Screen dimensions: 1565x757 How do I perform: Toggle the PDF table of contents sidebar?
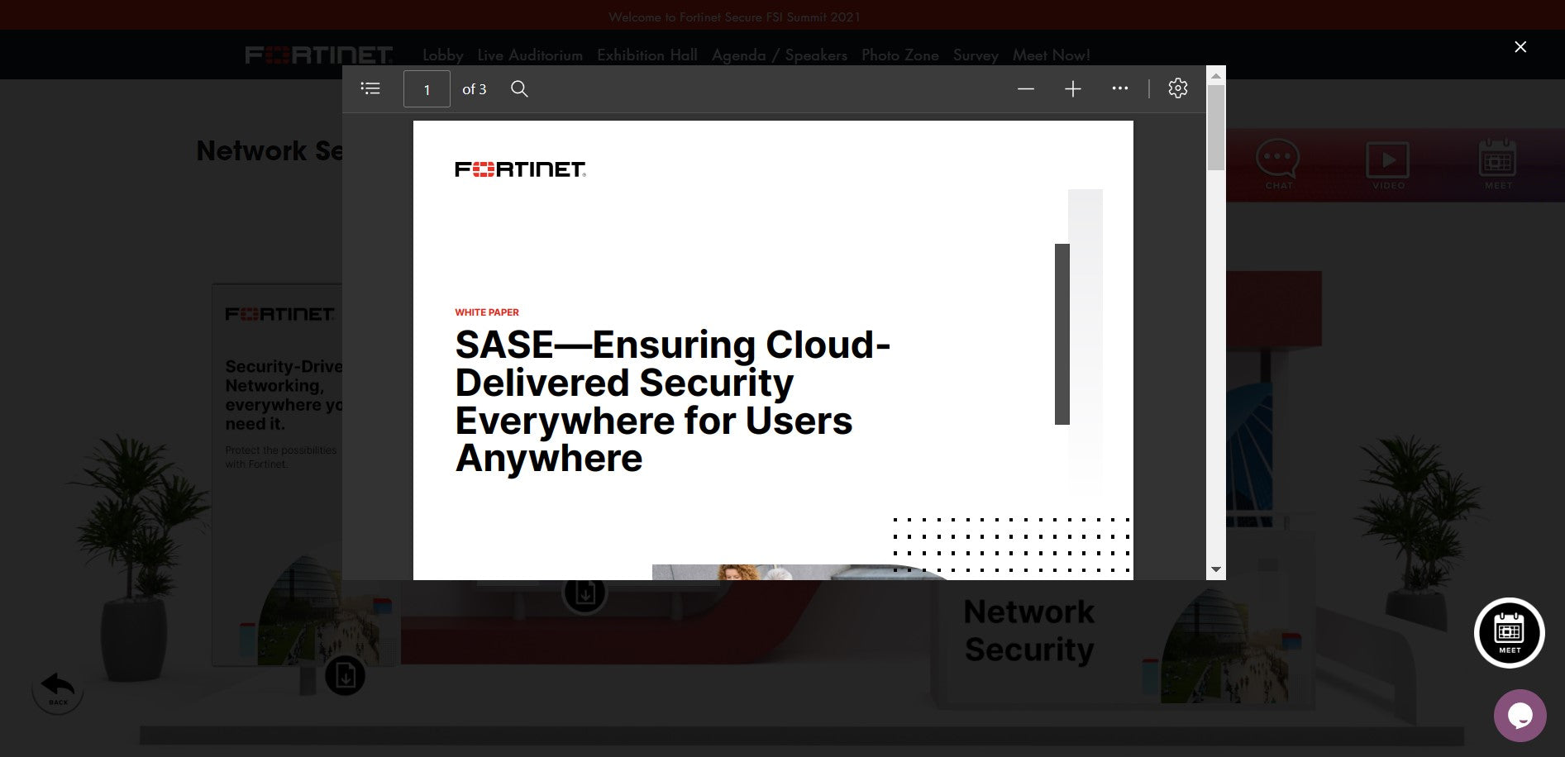tap(370, 88)
